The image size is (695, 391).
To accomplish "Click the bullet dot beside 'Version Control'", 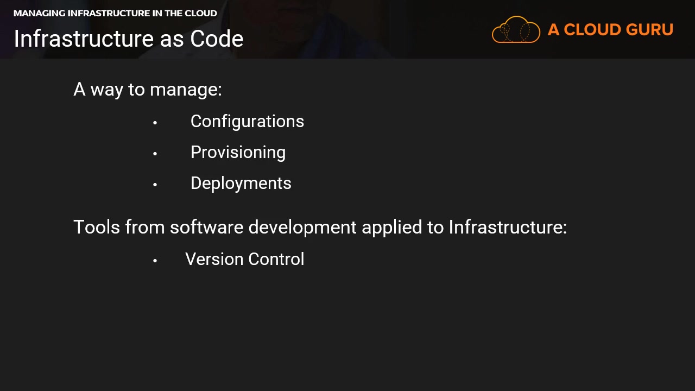I will [155, 261].
